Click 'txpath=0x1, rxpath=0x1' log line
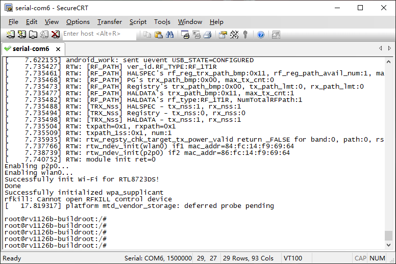This screenshot has width=396, height=264. coord(90,126)
